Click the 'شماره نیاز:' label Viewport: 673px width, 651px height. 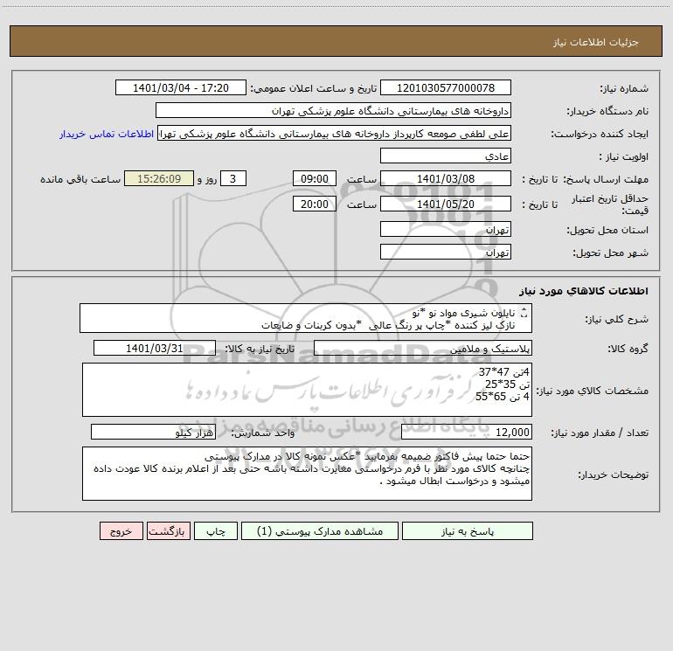point(624,88)
